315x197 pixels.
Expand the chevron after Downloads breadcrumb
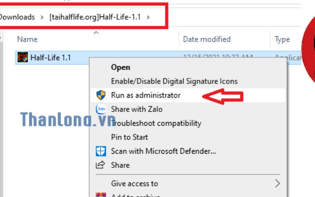tap(42, 17)
